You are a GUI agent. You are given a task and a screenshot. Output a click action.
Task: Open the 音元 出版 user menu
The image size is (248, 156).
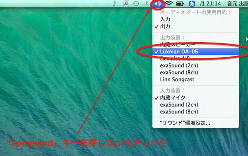point(238,3)
